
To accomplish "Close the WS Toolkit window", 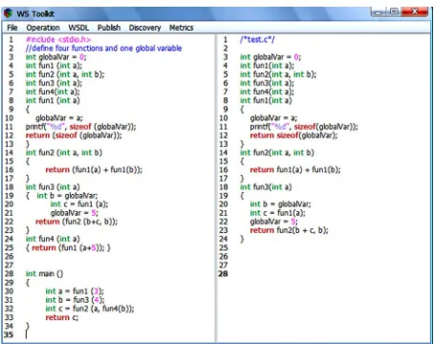I will point(414,12).
